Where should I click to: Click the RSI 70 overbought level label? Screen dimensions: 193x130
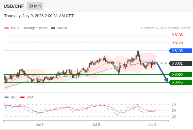(174, 104)
